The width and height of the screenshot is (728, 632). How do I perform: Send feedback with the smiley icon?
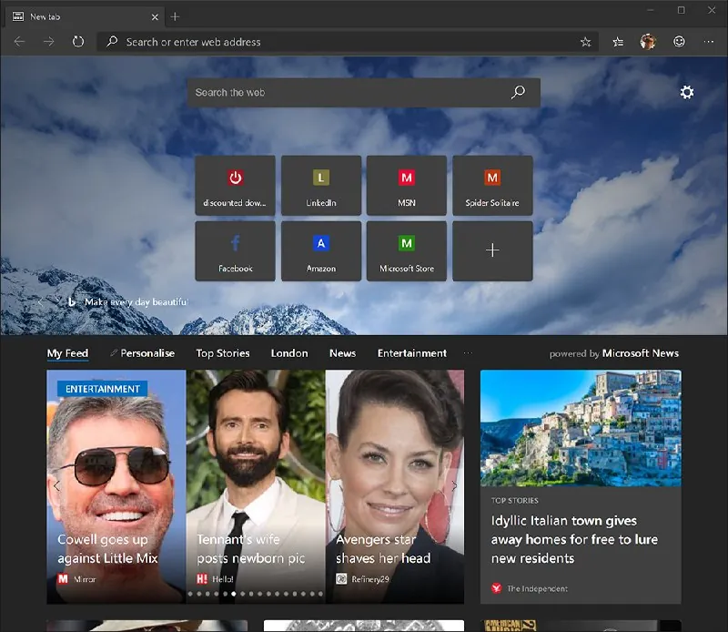point(679,42)
